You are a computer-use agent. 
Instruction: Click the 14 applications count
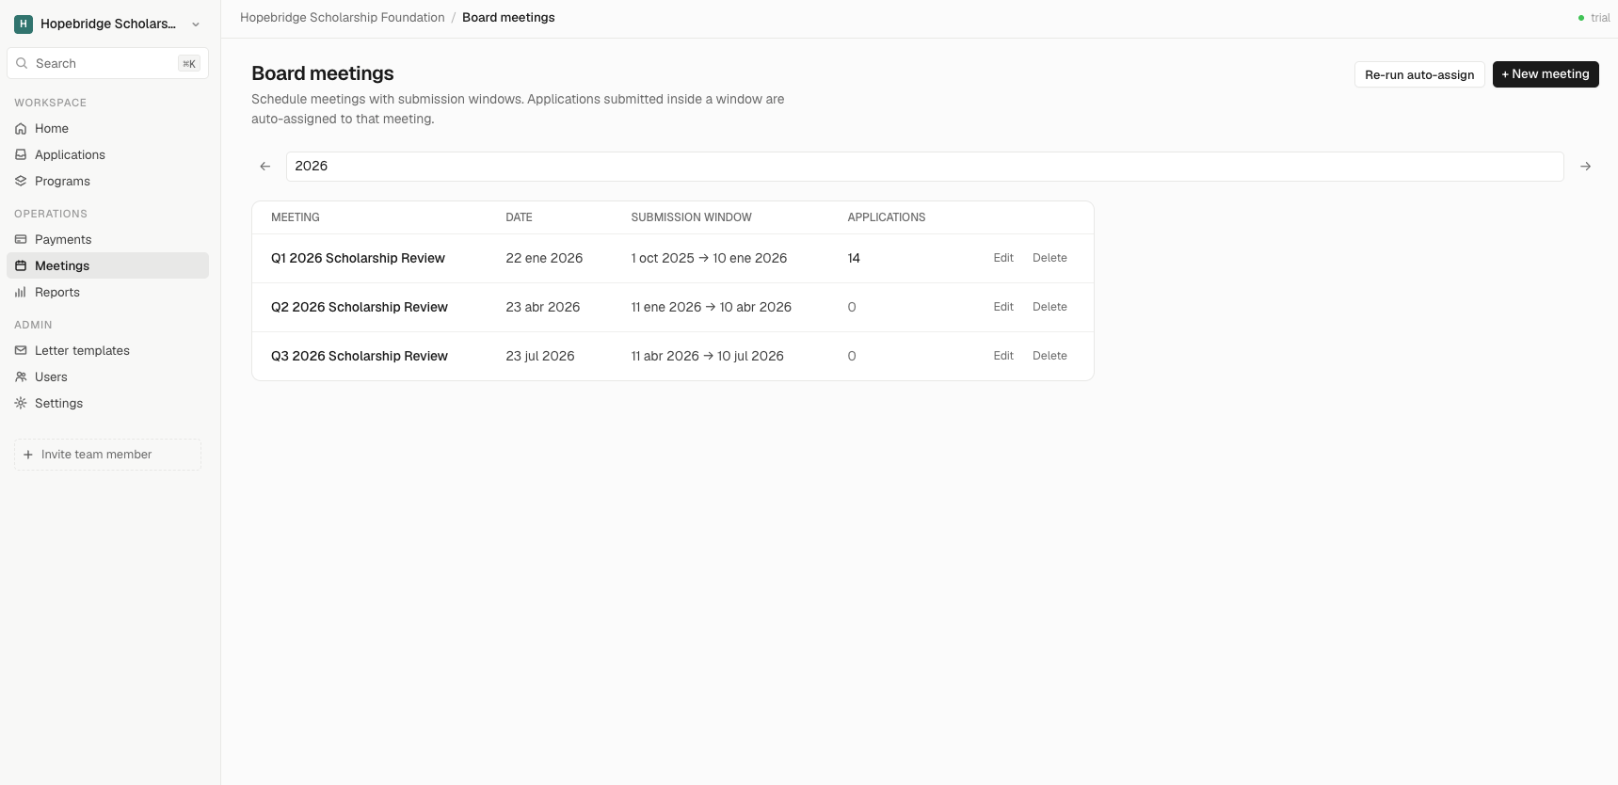click(x=854, y=258)
